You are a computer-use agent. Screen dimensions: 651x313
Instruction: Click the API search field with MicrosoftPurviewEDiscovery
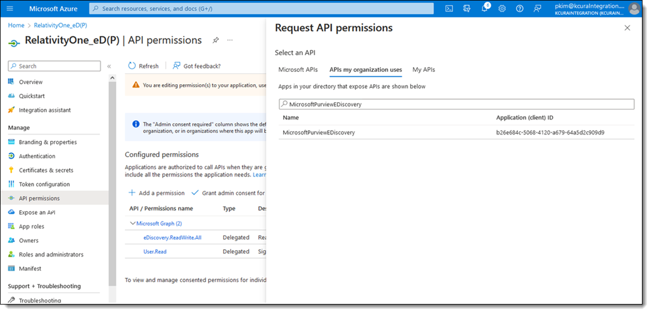pos(456,104)
